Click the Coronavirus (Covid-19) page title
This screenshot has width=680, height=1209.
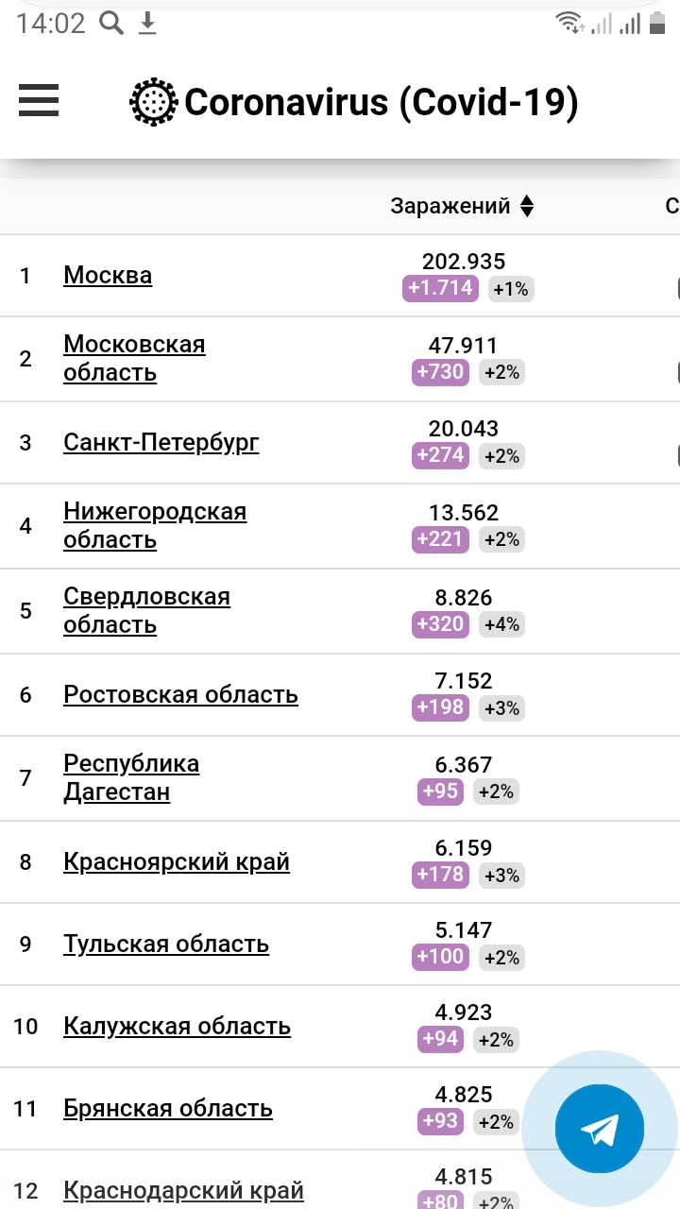(x=382, y=102)
